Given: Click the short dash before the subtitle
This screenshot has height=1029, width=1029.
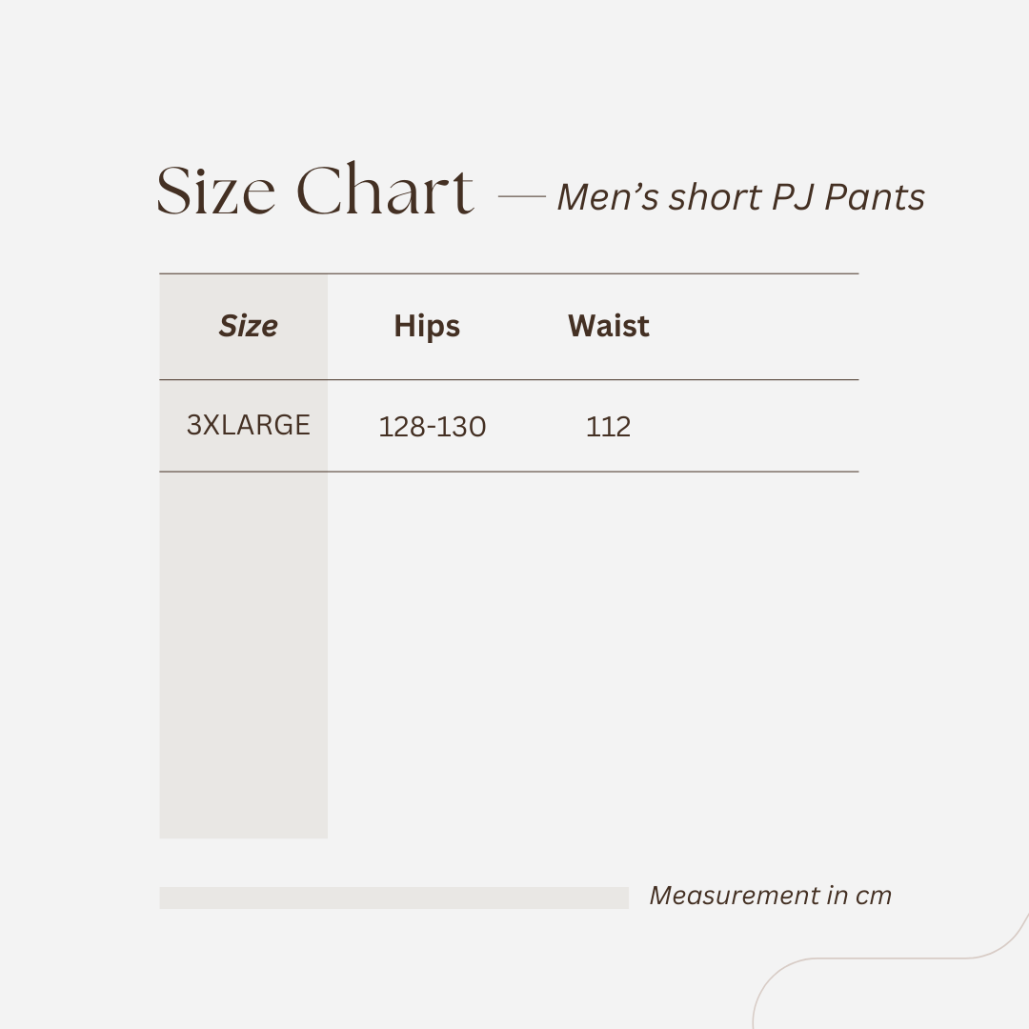Looking at the screenshot, I should pyautogui.click(x=521, y=197).
